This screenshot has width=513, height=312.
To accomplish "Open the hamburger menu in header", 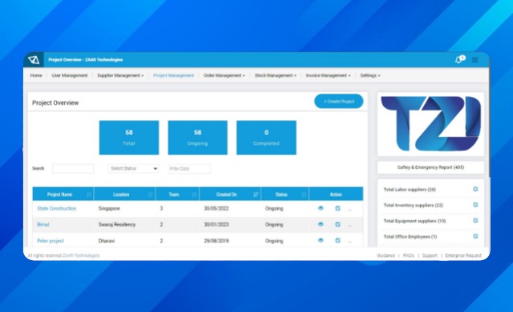I will (x=475, y=60).
